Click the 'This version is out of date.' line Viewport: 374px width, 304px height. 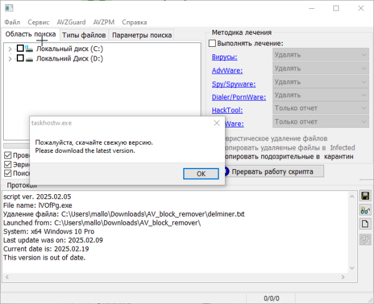tap(44, 258)
